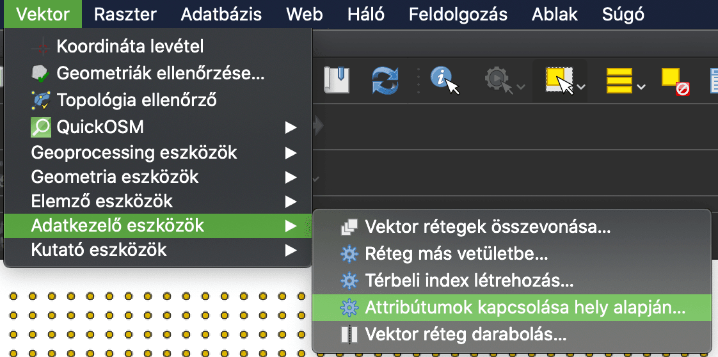This screenshot has height=357, width=718.
Task: Open the Raszter menu
Action: (x=124, y=14)
